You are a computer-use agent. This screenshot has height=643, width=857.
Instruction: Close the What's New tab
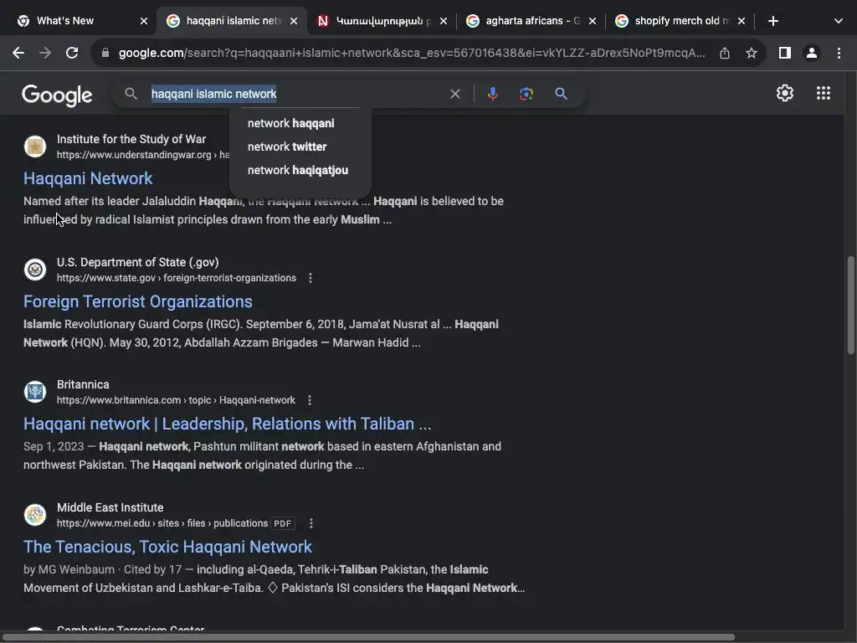(x=144, y=21)
